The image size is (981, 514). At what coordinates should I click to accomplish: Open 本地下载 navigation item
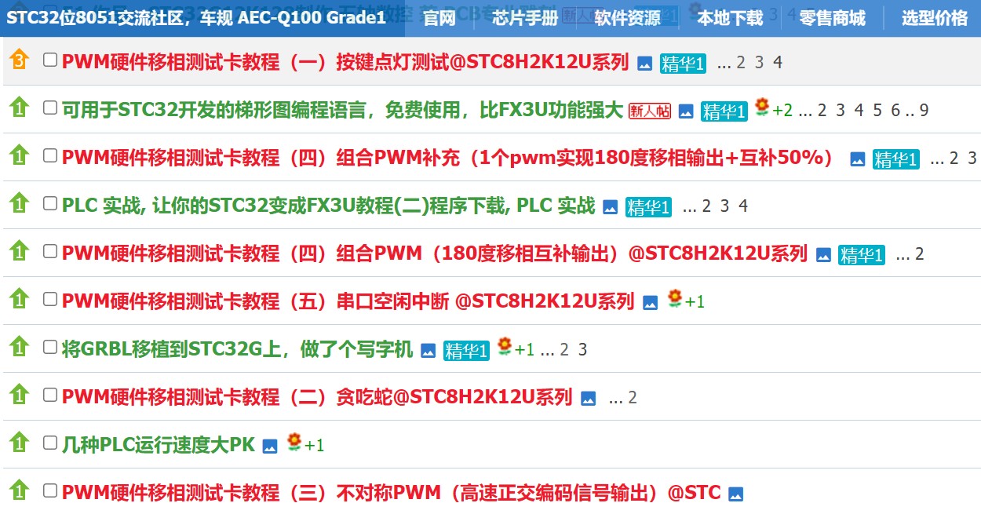pyautogui.click(x=730, y=18)
